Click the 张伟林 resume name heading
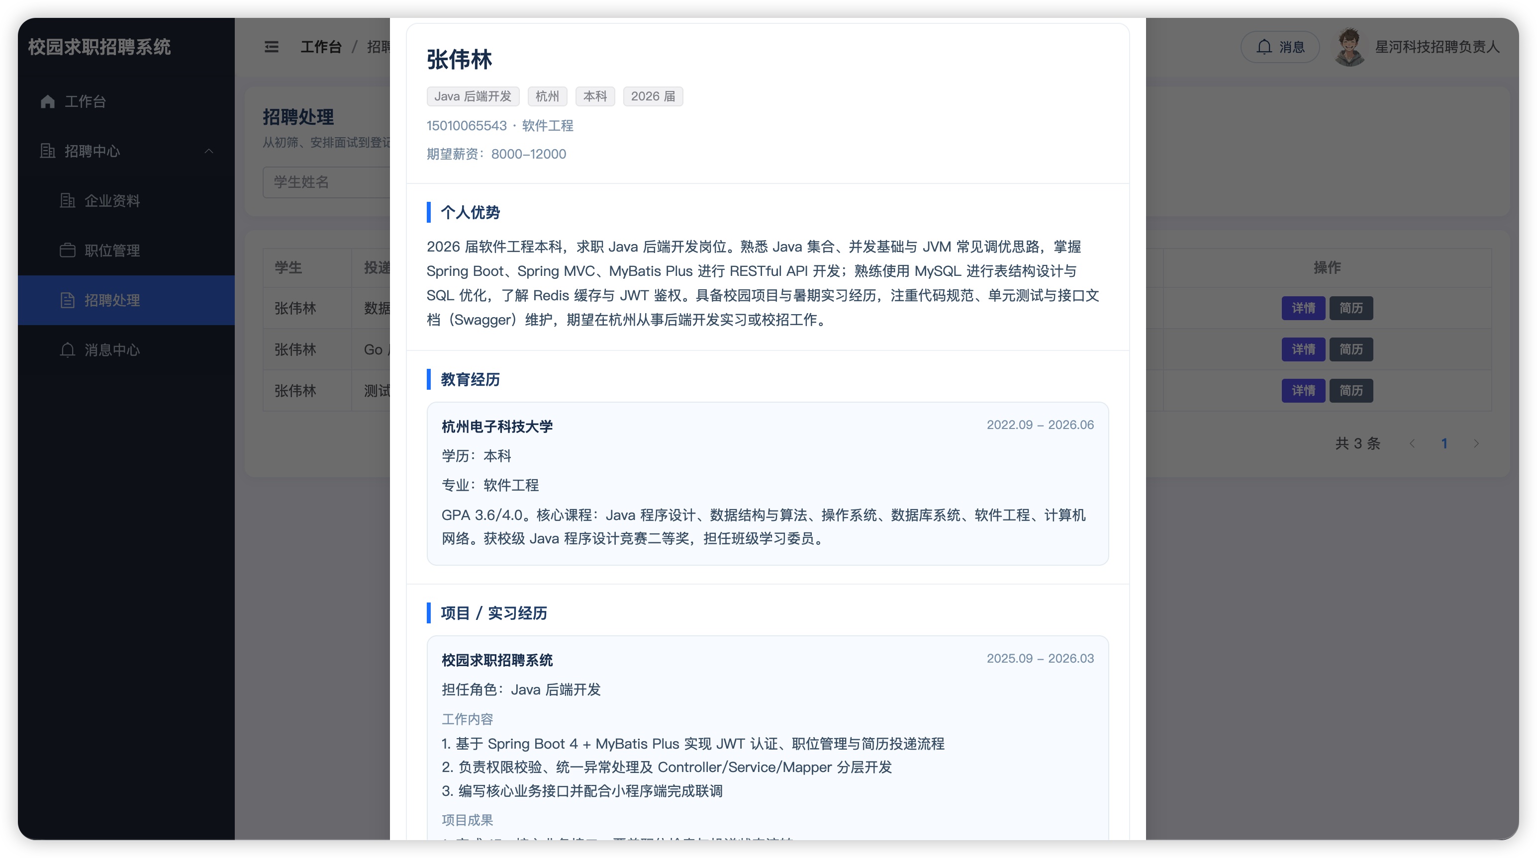Viewport: 1537px width, 858px height. pos(460,60)
